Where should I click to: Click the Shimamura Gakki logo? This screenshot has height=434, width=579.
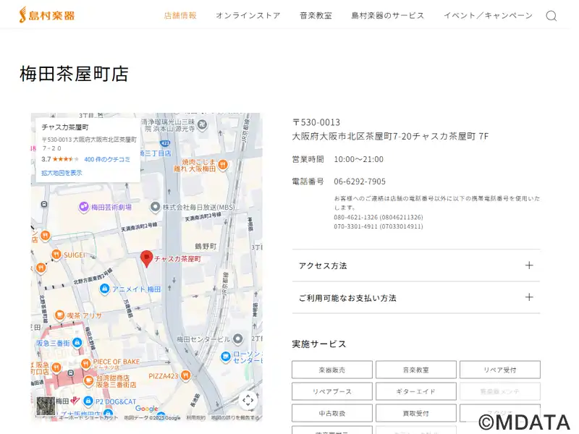(47, 15)
